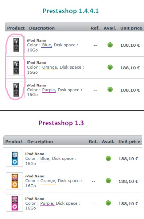Click green availability dot in Prestashop 1.3 Purple row
This screenshot has height=219, width=144.
pyautogui.click(x=108, y=203)
